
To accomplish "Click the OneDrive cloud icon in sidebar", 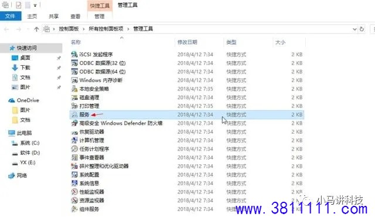I will coord(12,100).
